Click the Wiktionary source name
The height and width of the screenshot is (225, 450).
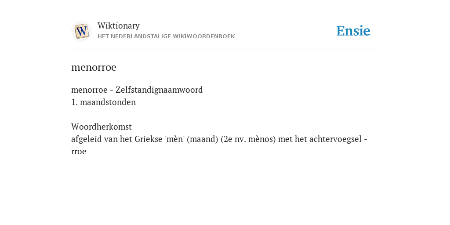click(119, 26)
